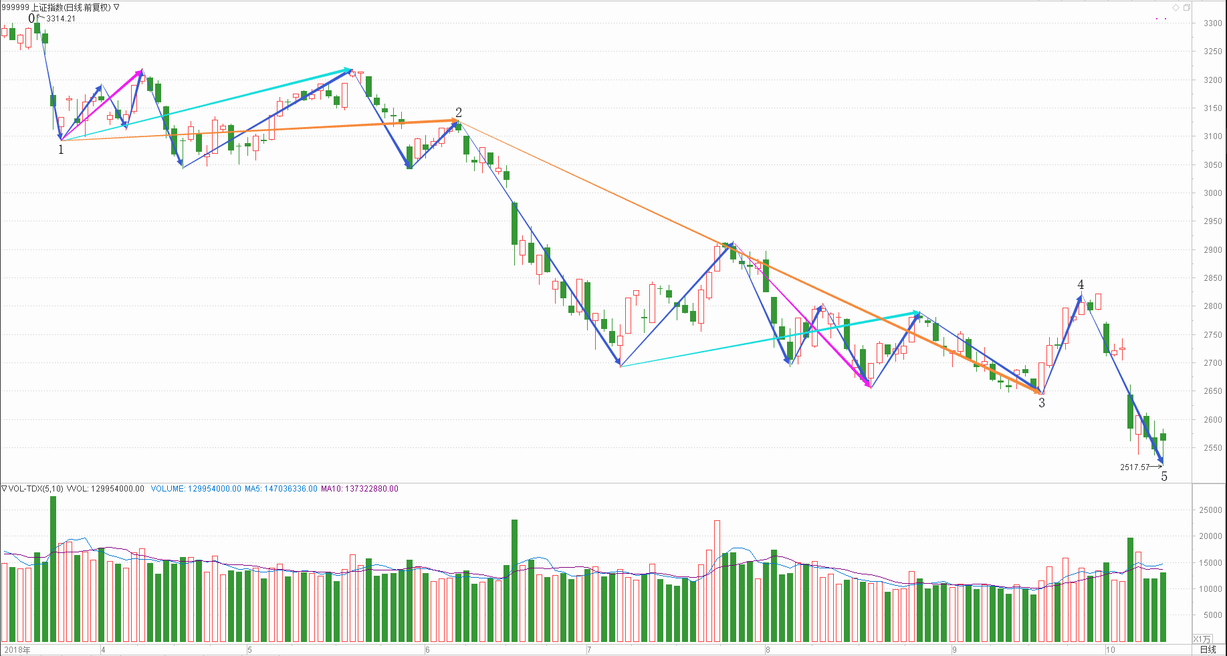This screenshot has width=1227, height=656.
Task: Click the month 6 marker on time axis
Action: [427, 649]
